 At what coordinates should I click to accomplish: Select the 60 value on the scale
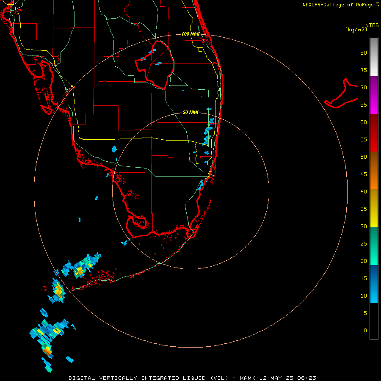coord(364,122)
